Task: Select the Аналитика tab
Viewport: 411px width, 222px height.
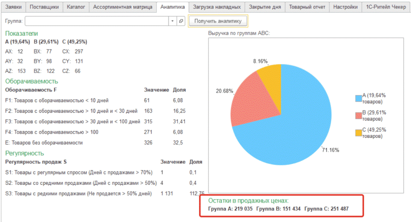Action: (172, 7)
